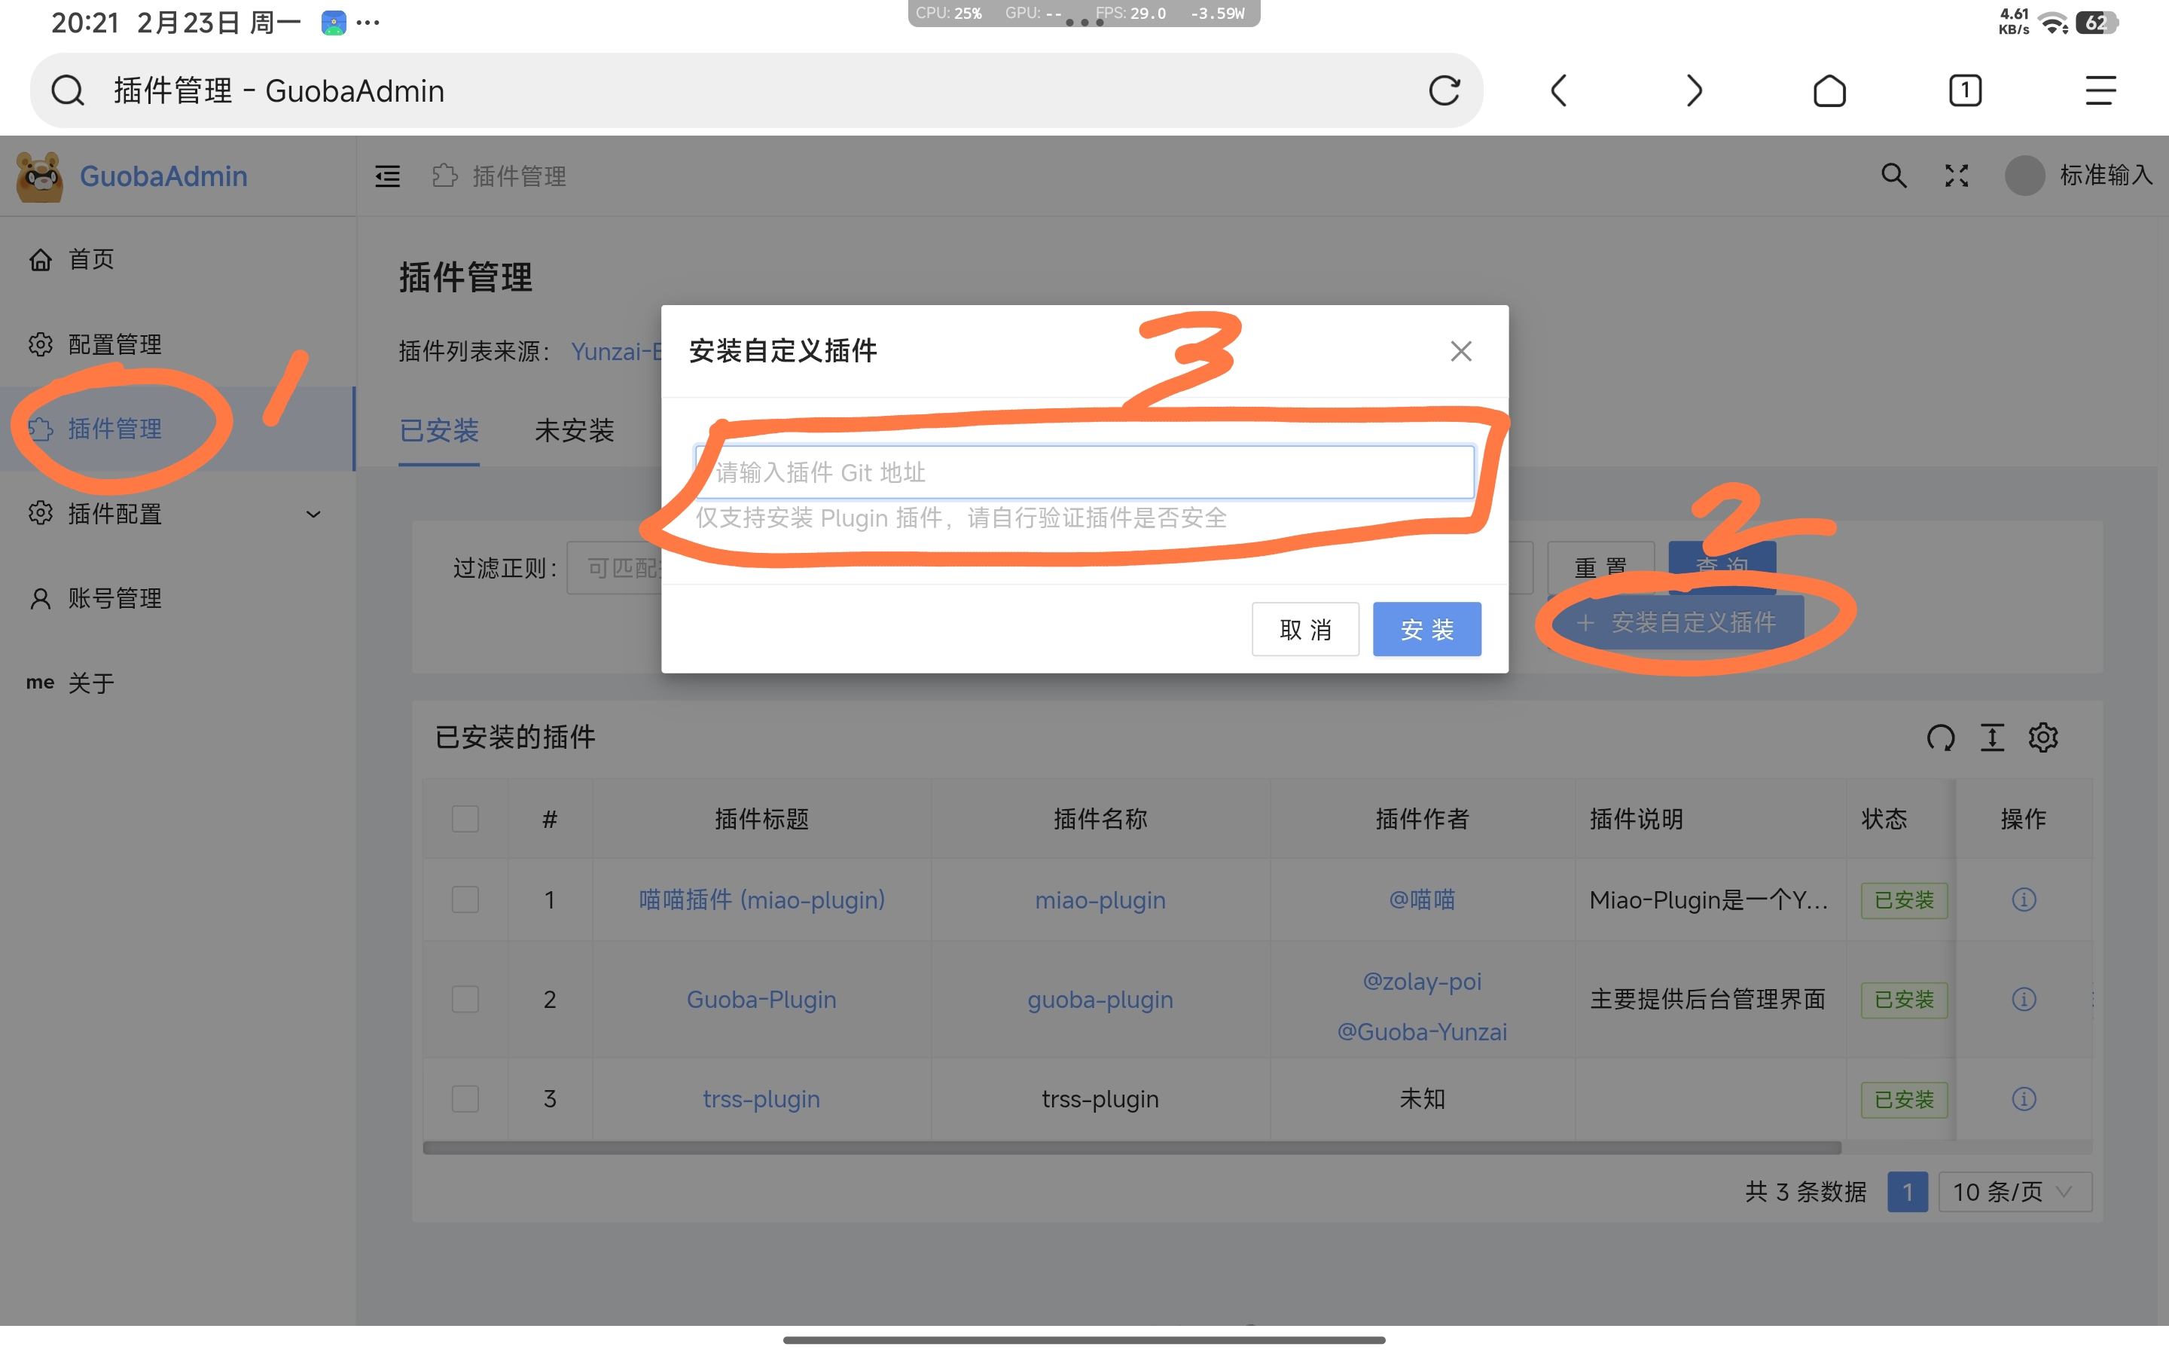Select checkbox for Guoba-Plugin row
The width and height of the screenshot is (2169, 1356).
point(465,999)
